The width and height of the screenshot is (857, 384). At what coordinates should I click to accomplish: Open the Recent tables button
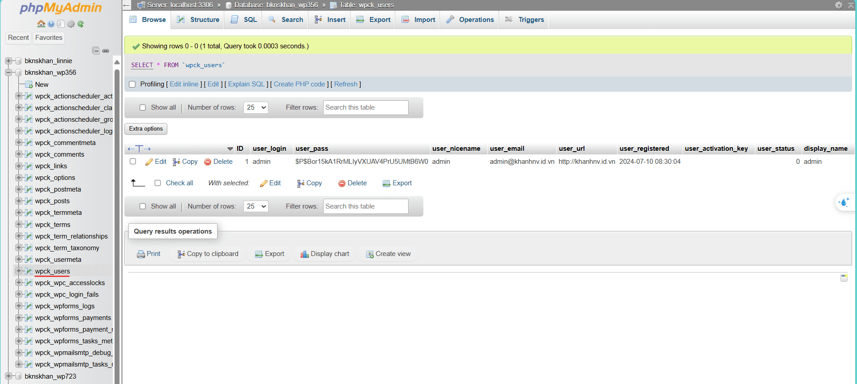(x=18, y=38)
